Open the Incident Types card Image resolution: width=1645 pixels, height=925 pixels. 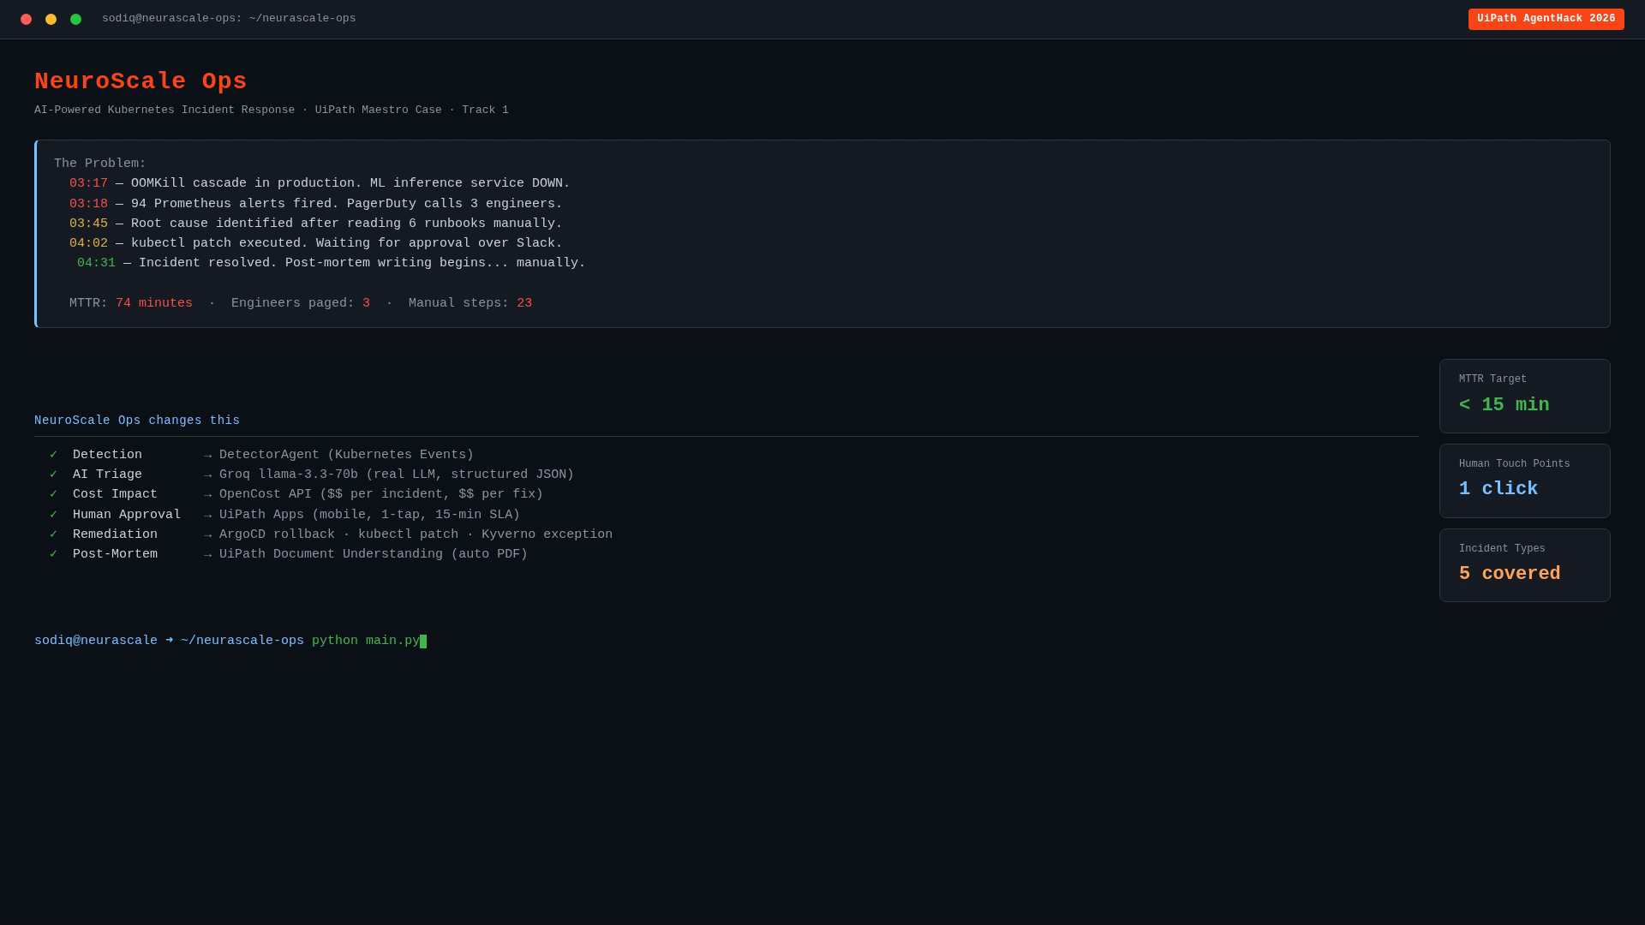pos(1525,565)
